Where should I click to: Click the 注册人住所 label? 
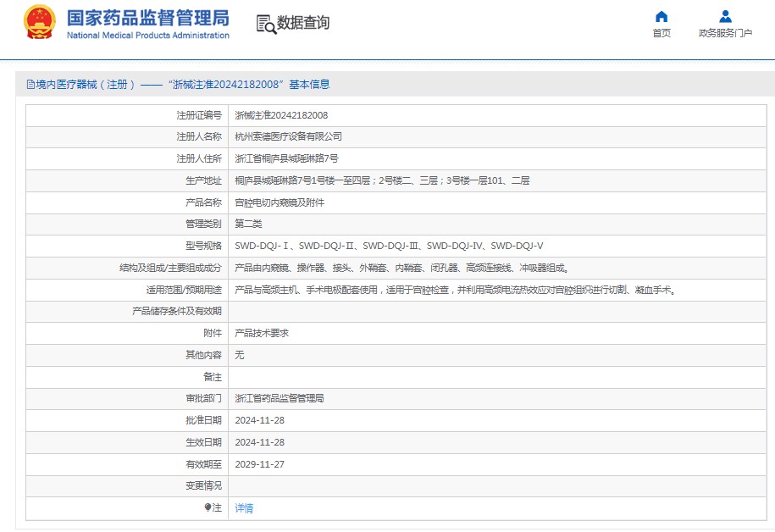pyautogui.click(x=199, y=158)
